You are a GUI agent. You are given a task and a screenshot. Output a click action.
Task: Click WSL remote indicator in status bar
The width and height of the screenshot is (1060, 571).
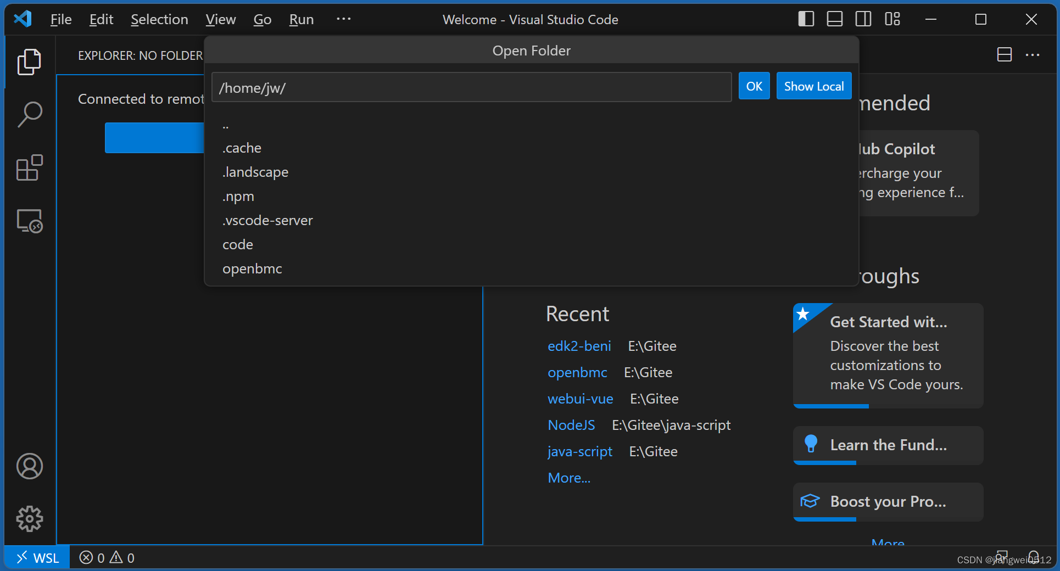pyautogui.click(x=37, y=558)
